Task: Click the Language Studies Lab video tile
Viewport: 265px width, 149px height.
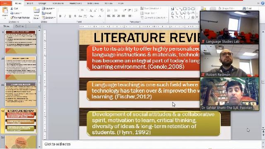Action: [x=229, y=28]
